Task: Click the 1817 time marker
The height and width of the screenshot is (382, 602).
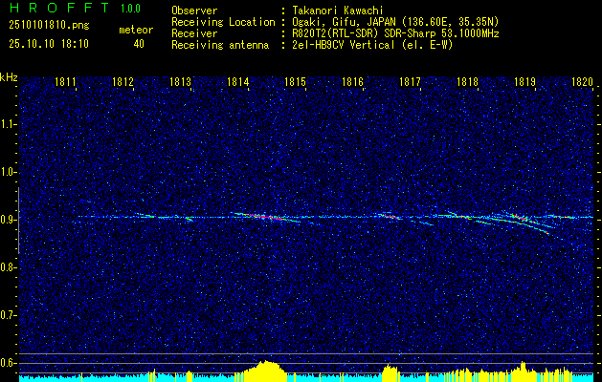Action: point(411,81)
